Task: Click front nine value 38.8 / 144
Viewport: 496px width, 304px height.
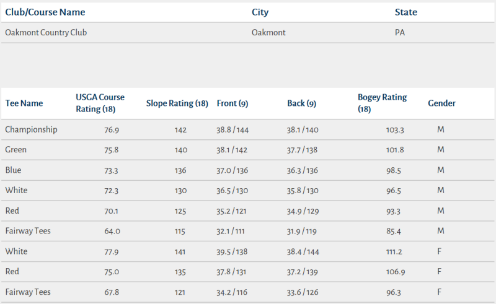Action: click(232, 130)
